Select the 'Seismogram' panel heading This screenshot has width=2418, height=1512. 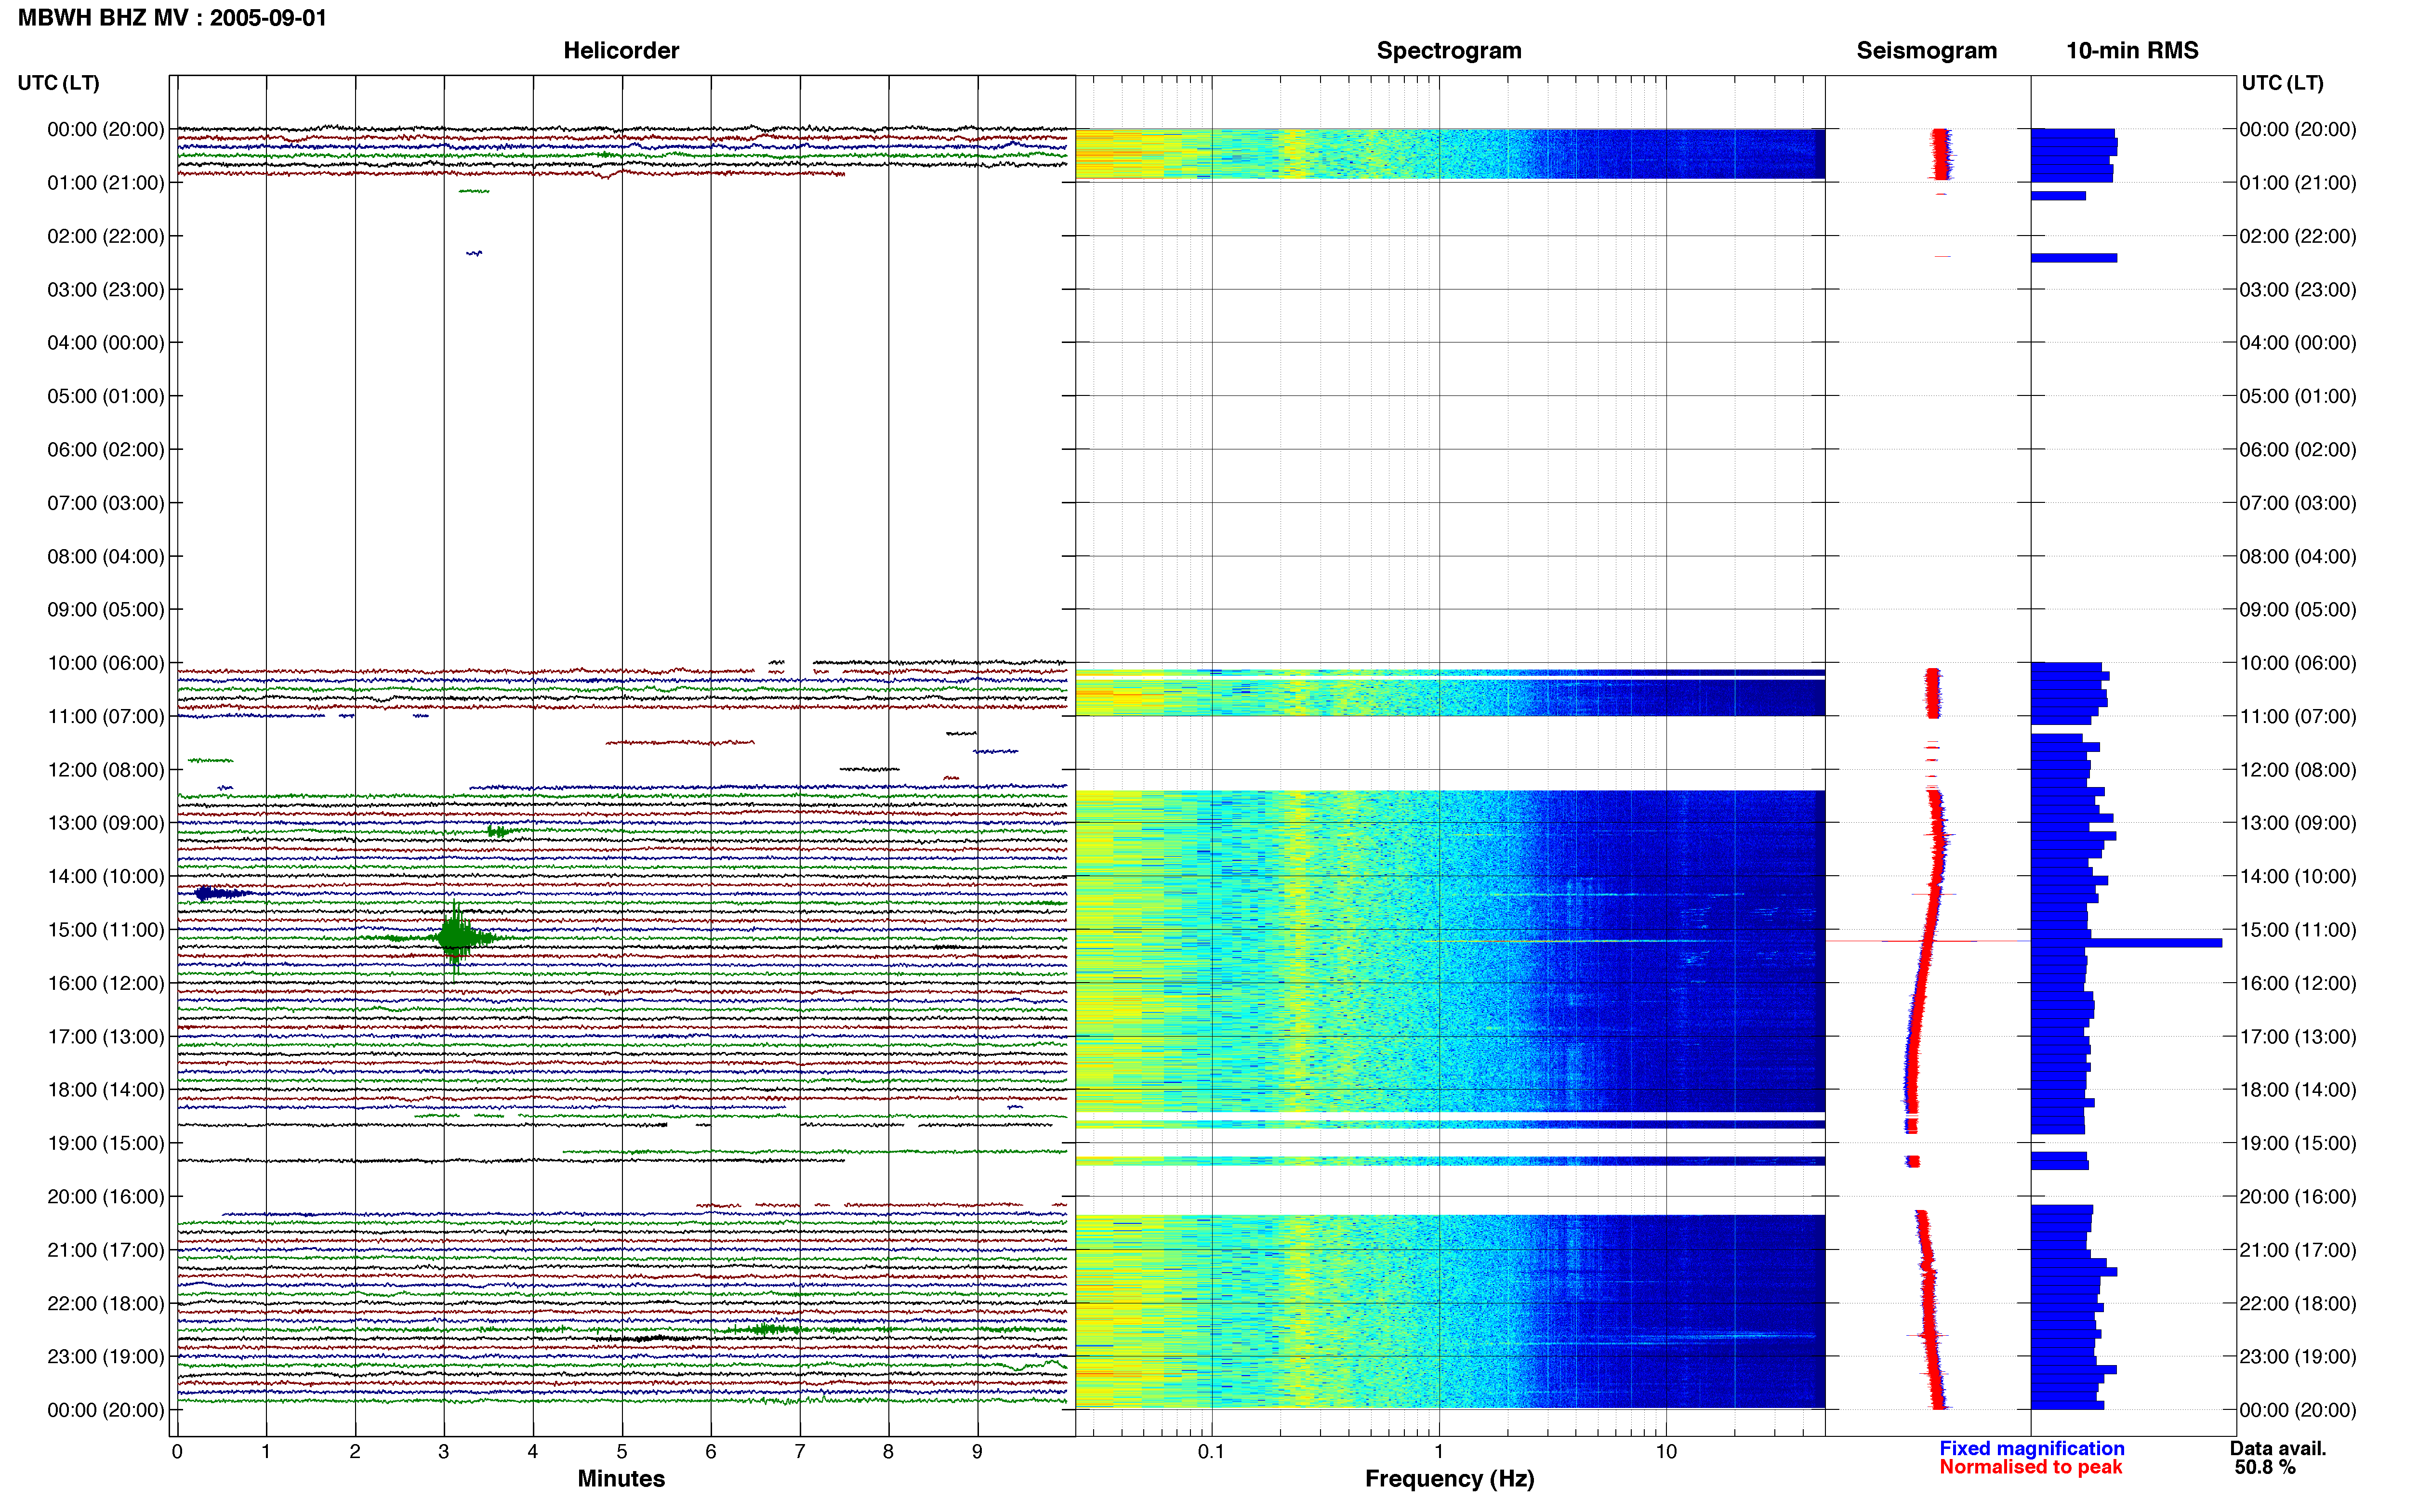tap(1926, 51)
